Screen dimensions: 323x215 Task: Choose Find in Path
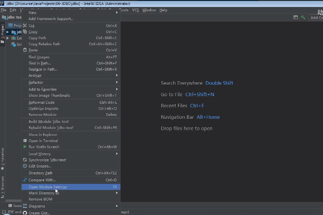[71, 63]
